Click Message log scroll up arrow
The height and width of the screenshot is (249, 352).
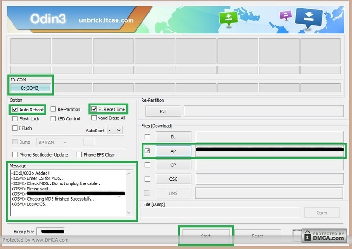point(129,174)
